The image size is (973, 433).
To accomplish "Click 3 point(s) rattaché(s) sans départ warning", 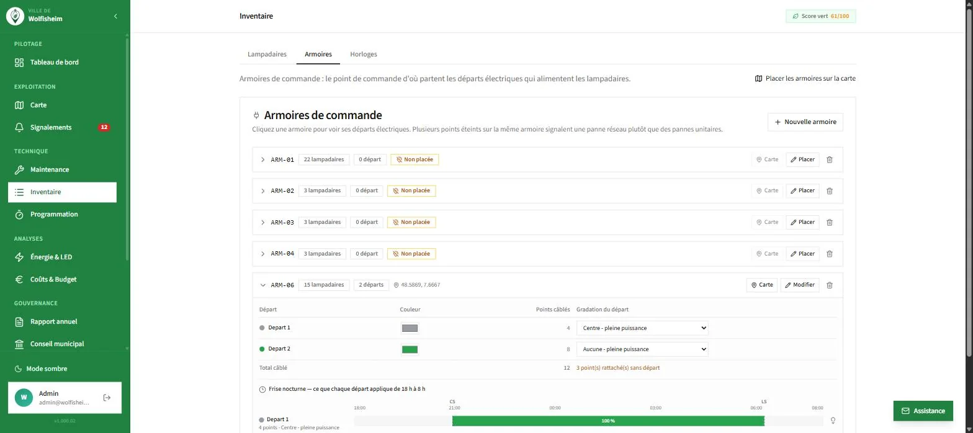I will [618, 368].
